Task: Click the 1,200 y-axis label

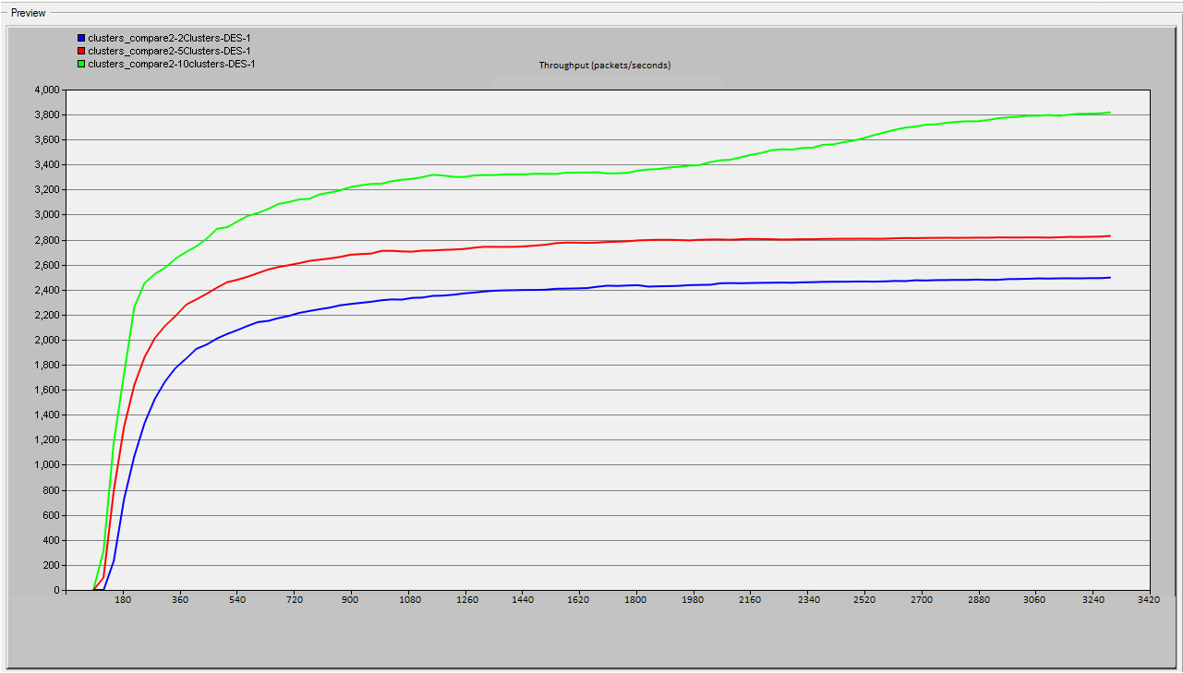Action: [46, 439]
